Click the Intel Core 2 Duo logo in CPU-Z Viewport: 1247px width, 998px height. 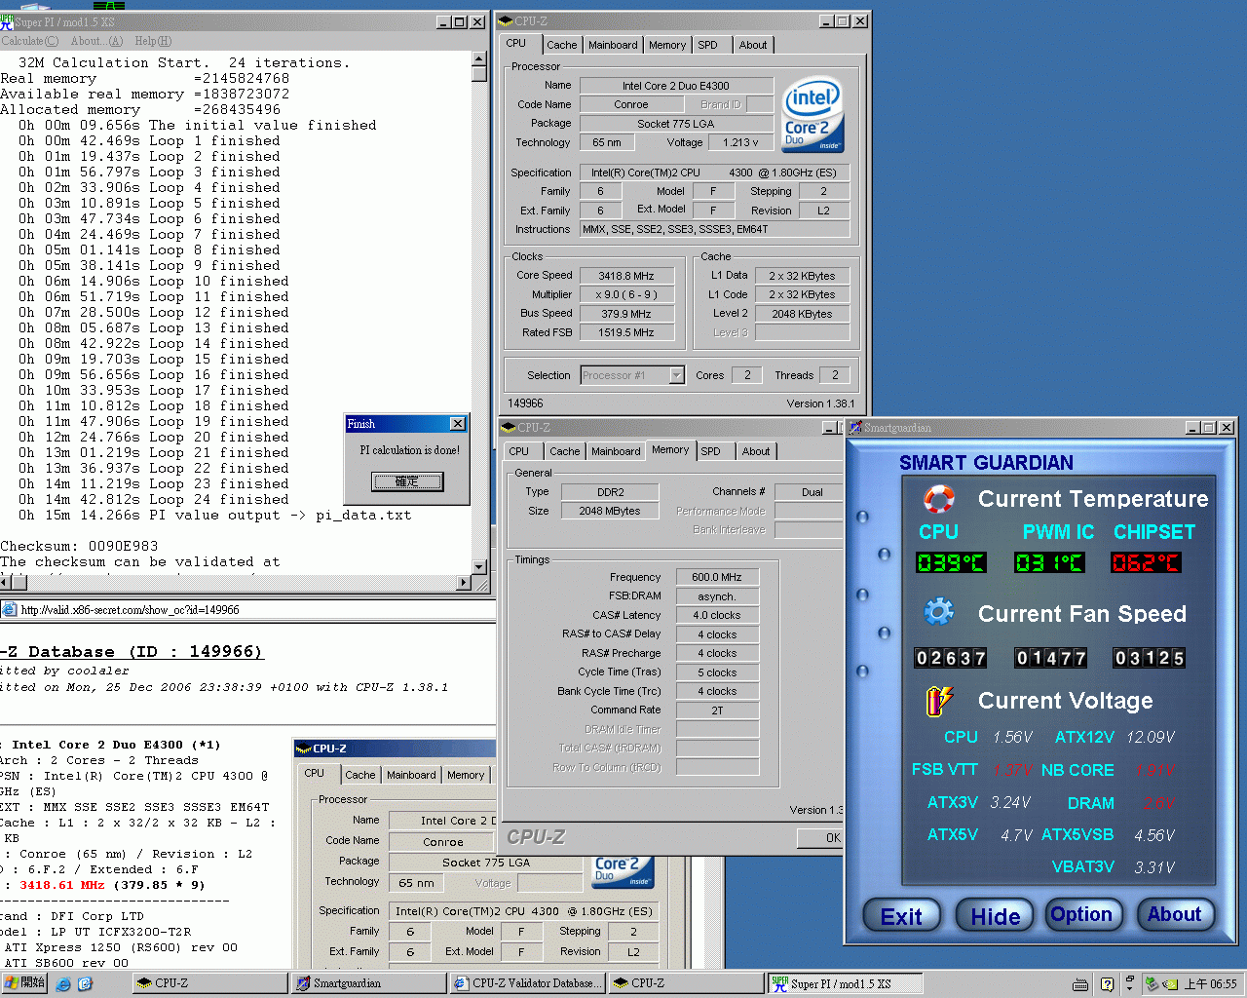pyautogui.click(x=812, y=114)
